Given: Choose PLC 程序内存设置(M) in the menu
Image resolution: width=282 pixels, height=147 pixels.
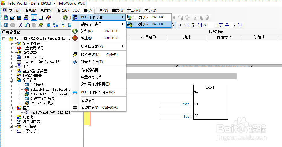Looking at the screenshot, I should pyautogui.click(x=99, y=92).
